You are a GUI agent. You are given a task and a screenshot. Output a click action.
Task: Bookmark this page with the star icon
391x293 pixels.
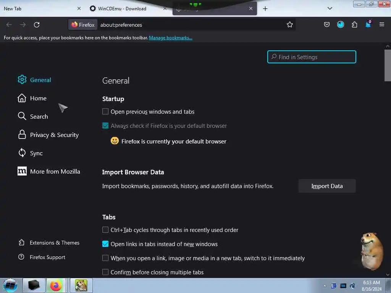(x=289, y=25)
